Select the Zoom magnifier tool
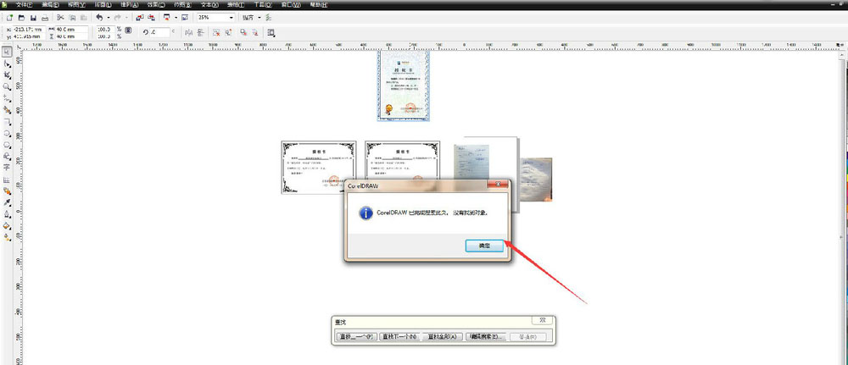The width and height of the screenshot is (848, 365). coord(7,86)
